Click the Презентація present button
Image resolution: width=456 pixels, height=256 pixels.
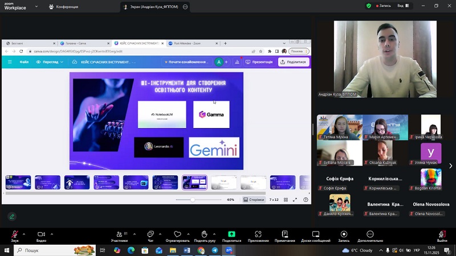click(259, 62)
